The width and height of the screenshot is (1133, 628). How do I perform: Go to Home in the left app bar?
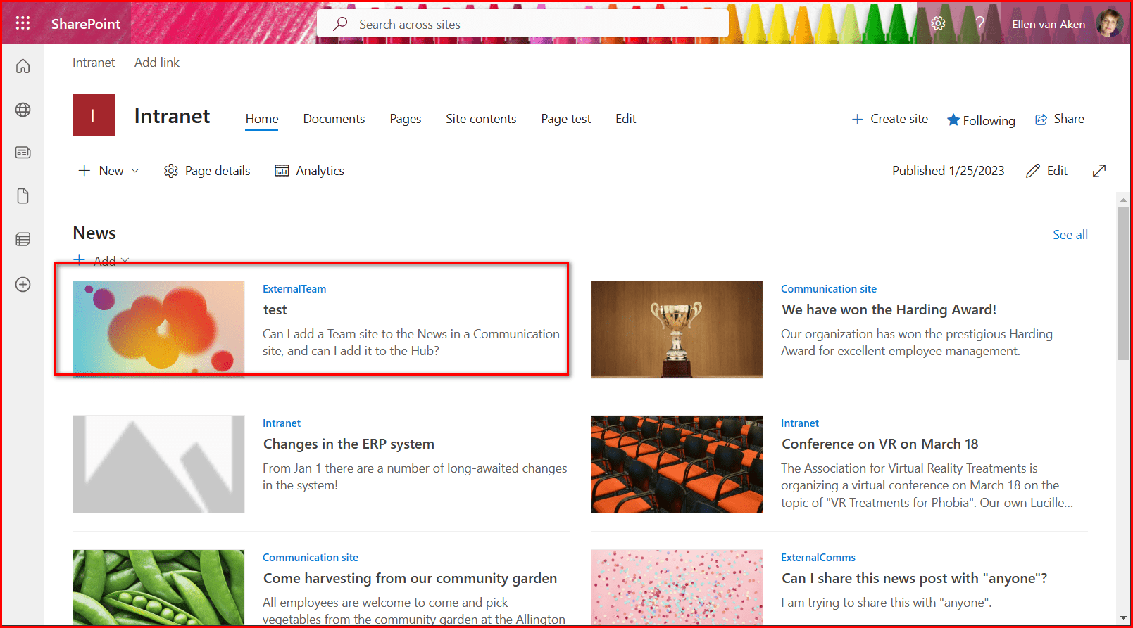coord(23,66)
